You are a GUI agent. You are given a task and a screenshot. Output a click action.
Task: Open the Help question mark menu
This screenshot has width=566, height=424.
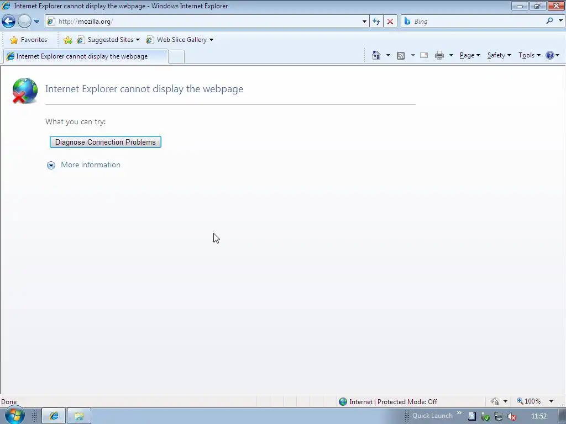(552, 55)
